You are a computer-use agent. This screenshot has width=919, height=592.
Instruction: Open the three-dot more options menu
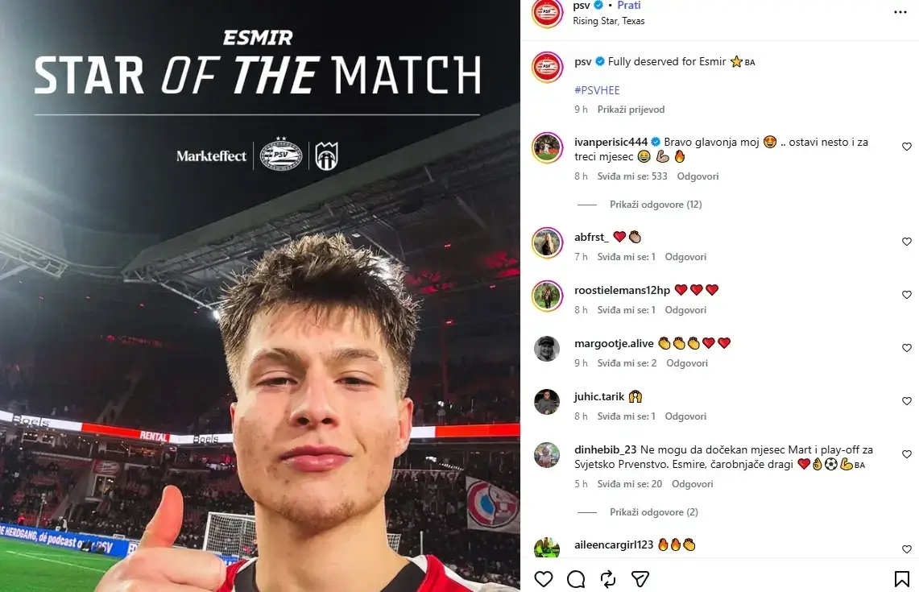900,12
